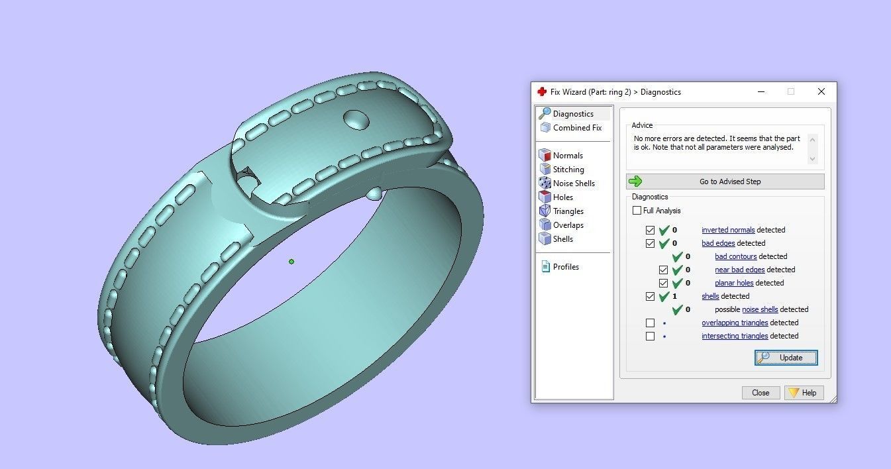This screenshot has width=891, height=469.
Task: Click the Fix Wizard close X button
Action: tap(821, 91)
